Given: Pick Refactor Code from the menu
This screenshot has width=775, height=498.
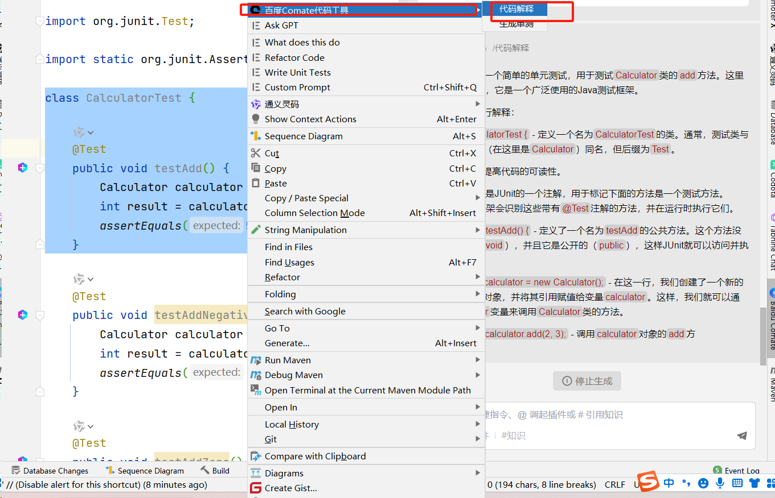Looking at the screenshot, I should (366, 57).
